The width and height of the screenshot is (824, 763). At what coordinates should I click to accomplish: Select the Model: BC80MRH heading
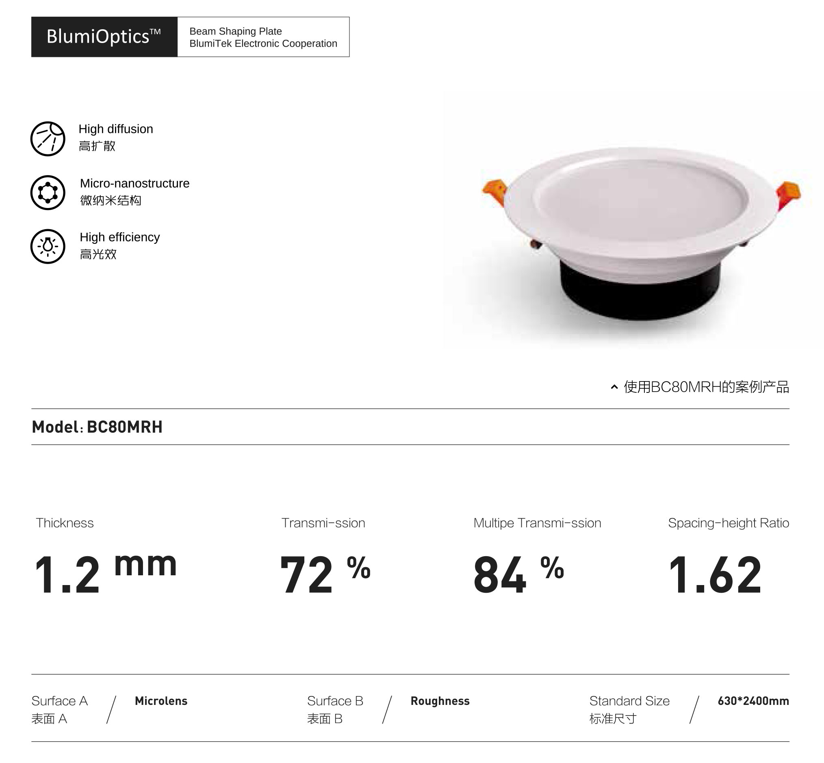[98, 427]
